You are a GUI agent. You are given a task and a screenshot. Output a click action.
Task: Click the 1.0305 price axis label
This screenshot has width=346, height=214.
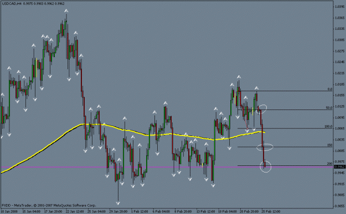tap(339, 40)
